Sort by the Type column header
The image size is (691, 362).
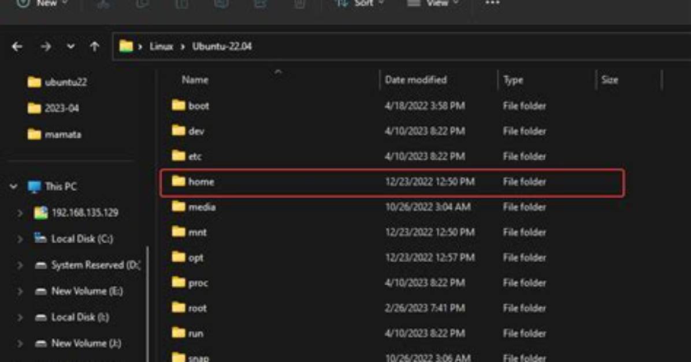(513, 80)
